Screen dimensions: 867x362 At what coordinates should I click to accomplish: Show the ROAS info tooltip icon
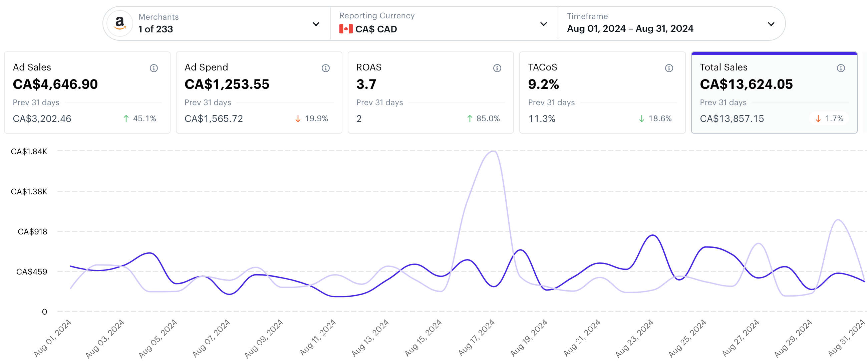497,68
